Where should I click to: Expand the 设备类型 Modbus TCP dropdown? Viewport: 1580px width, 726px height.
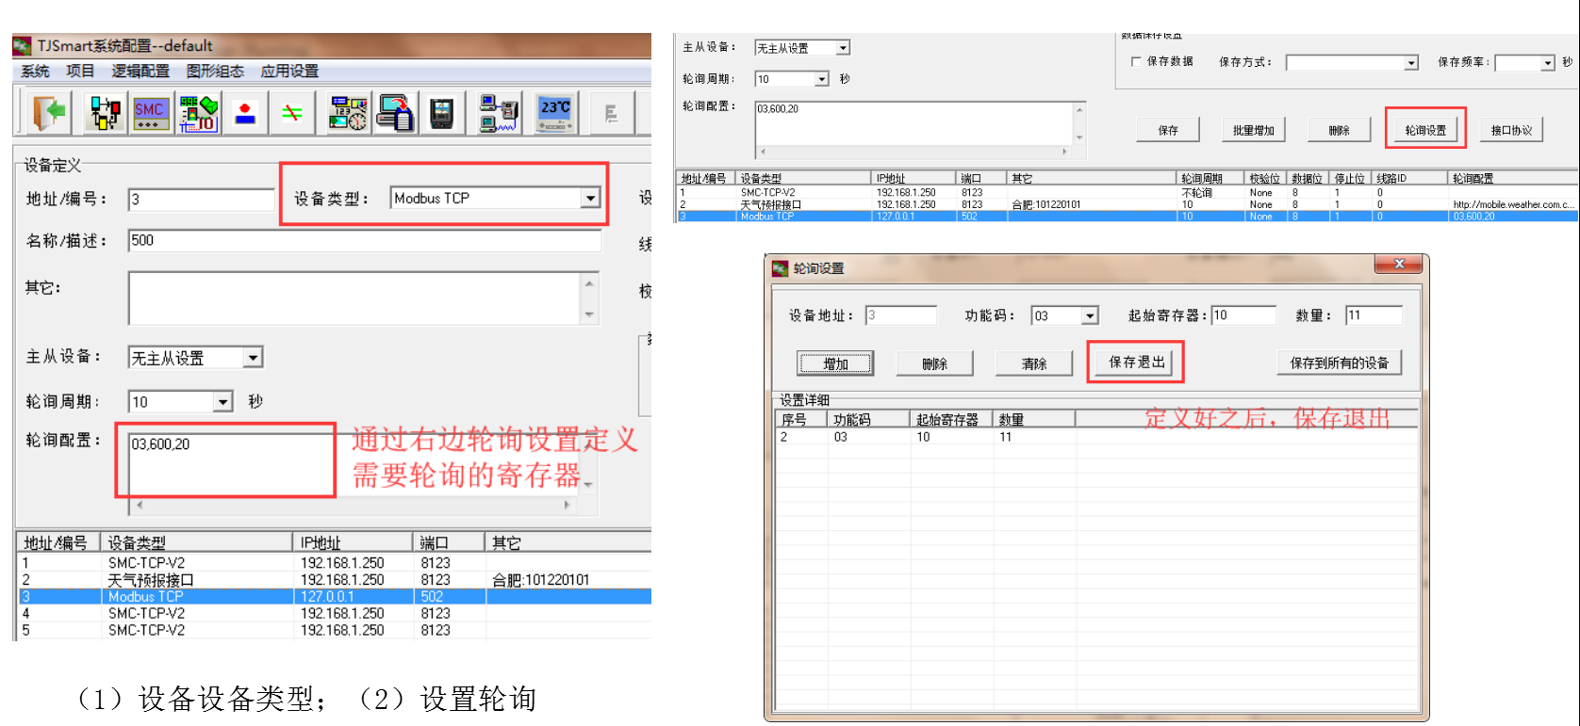pyautogui.click(x=590, y=199)
